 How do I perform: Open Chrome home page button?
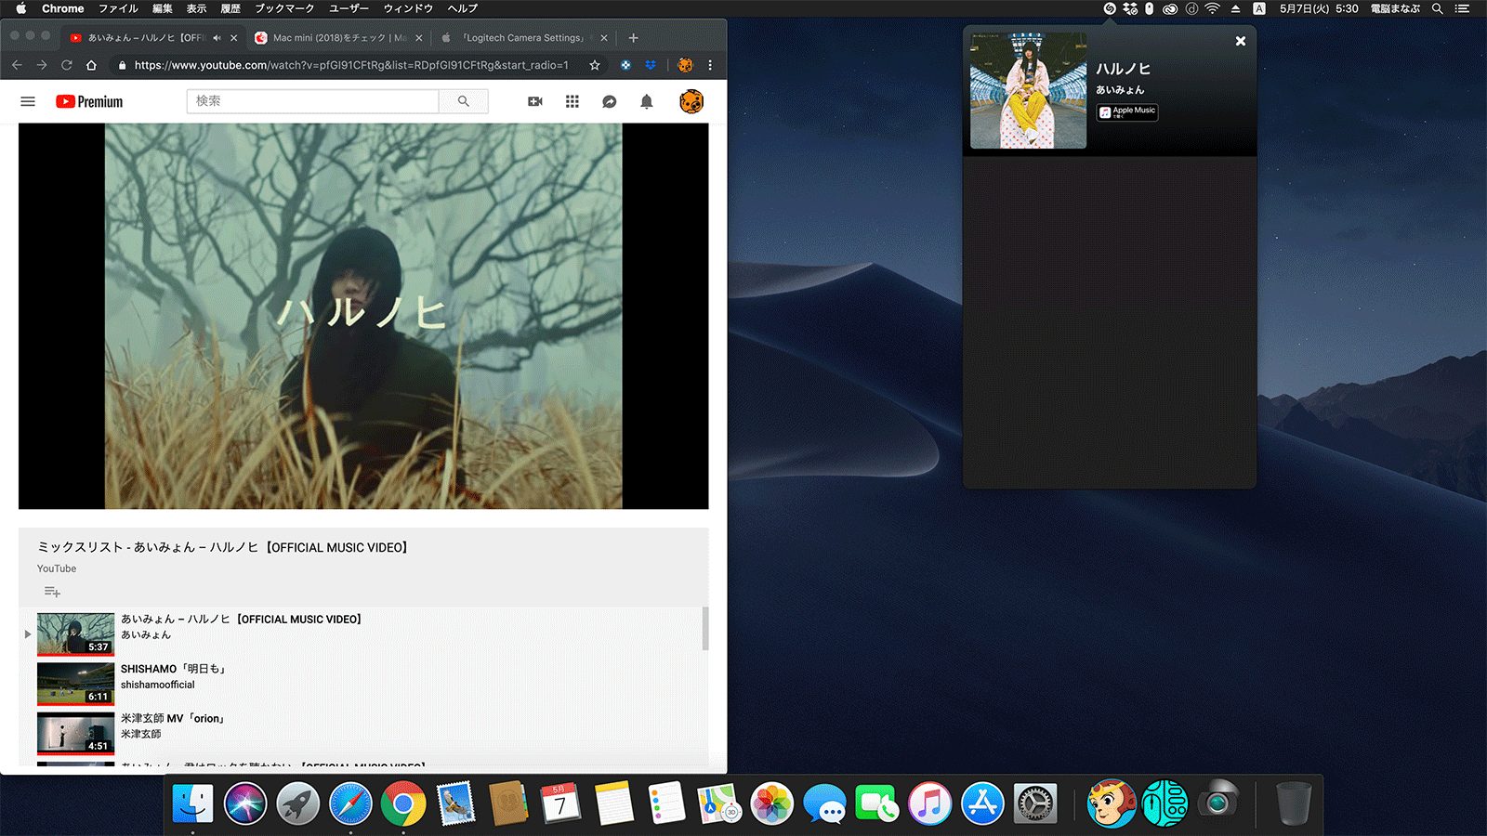coord(91,65)
